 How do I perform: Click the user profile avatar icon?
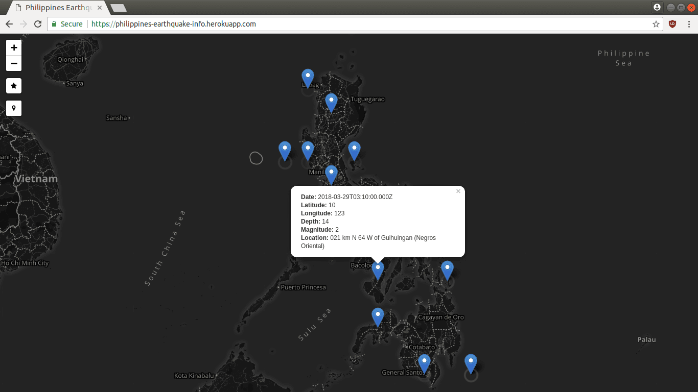click(x=657, y=7)
